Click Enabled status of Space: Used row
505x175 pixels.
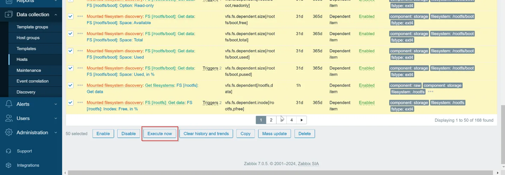[367, 51]
